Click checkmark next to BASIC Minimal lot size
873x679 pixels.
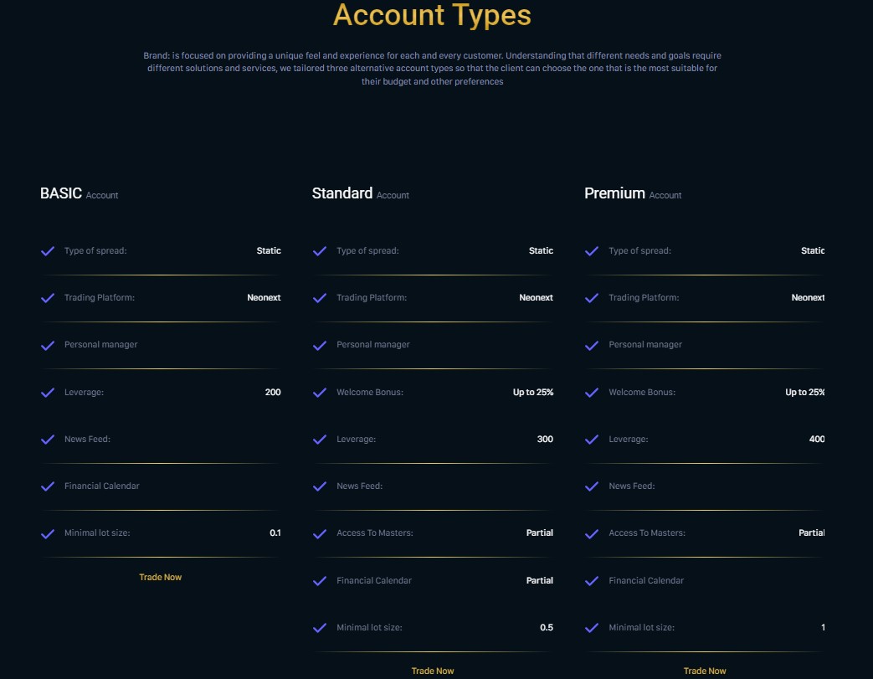[48, 533]
